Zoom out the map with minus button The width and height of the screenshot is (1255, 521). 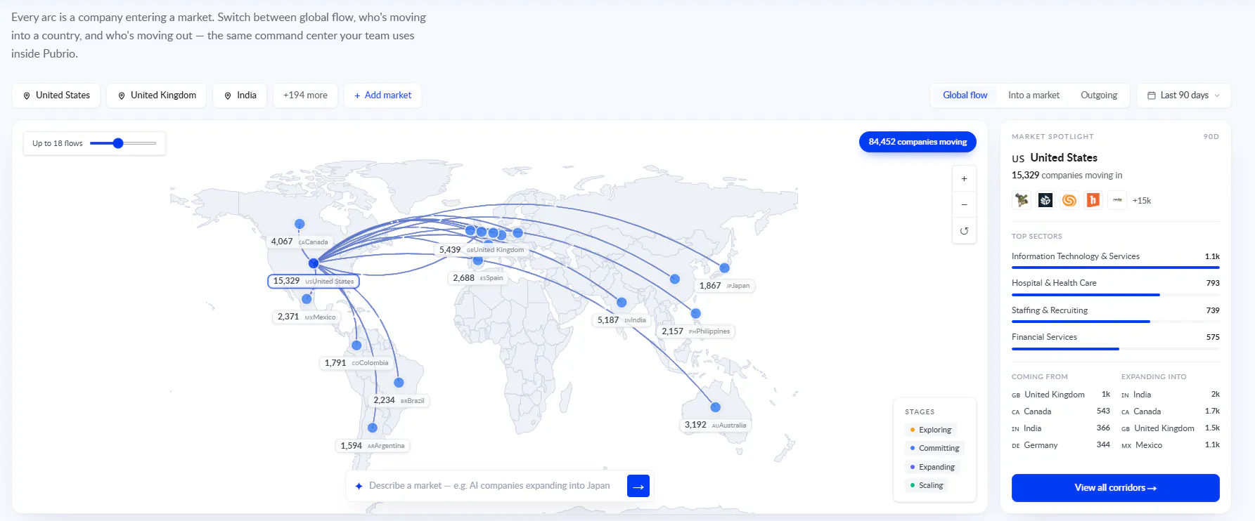[964, 205]
